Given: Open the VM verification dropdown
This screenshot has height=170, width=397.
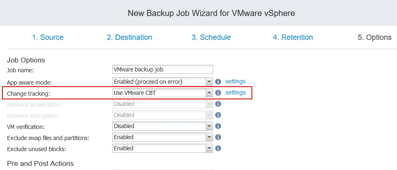Looking at the screenshot, I should [162, 126].
